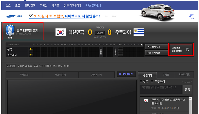
Task: Open the 기록실 menu item
Action: click(x=43, y=6)
